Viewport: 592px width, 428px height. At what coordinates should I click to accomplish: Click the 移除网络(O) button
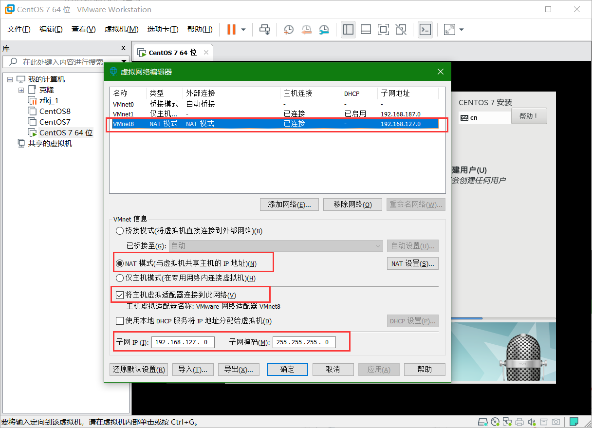352,205
